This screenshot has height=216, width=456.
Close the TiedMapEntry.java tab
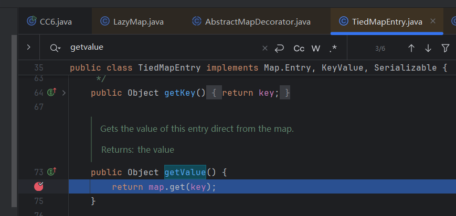click(433, 21)
